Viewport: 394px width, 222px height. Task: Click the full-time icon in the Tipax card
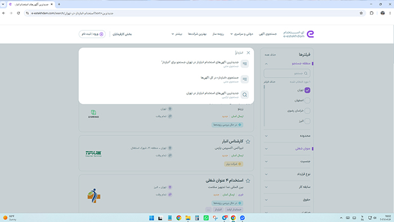[170, 155]
